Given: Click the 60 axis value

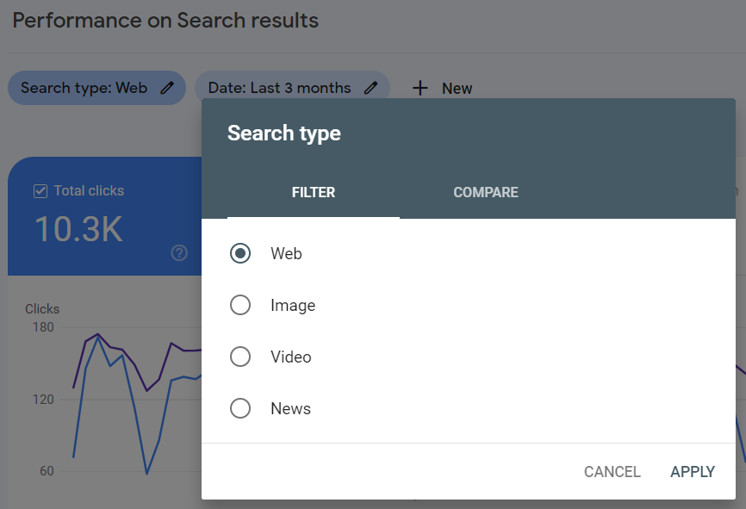Looking at the screenshot, I should click(47, 471).
